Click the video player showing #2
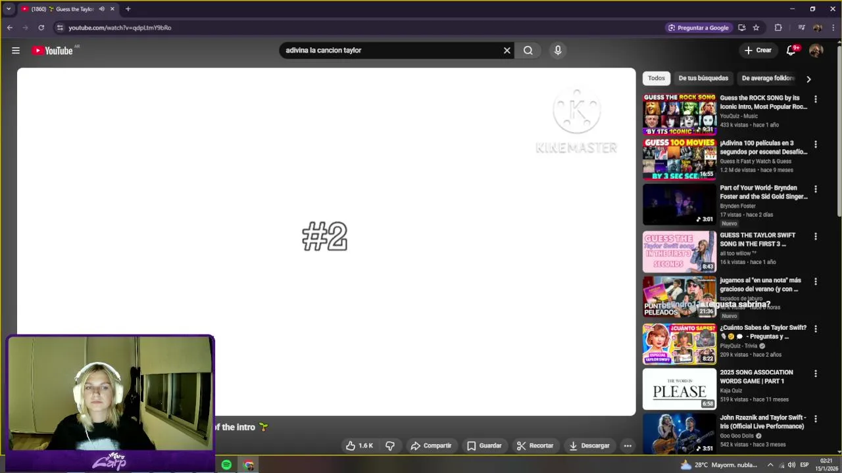The width and height of the screenshot is (842, 473). (326, 242)
